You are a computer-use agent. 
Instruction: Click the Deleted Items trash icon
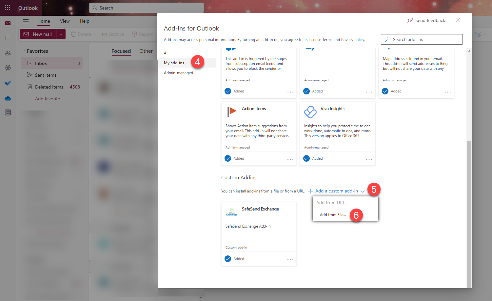tap(30, 87)
